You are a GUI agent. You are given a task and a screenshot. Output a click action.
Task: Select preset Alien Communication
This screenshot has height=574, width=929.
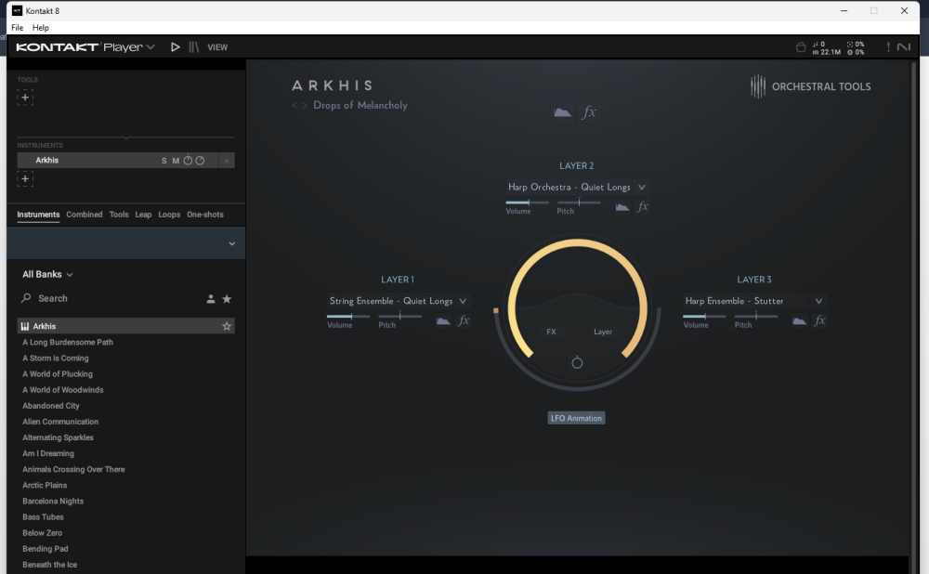(60, 422)
